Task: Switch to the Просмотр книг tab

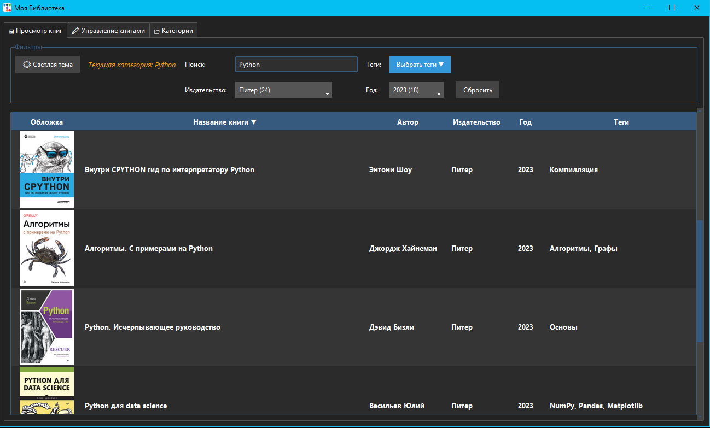Action: click(x=36, y=31)
